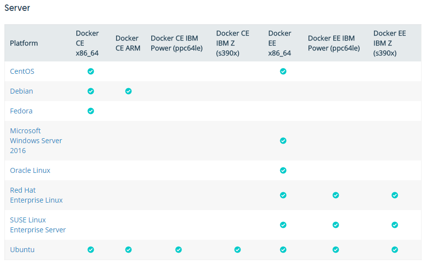Open the Oracle Linux link
Viewport: 430px width, 266px height.
[x=30, y=170]
